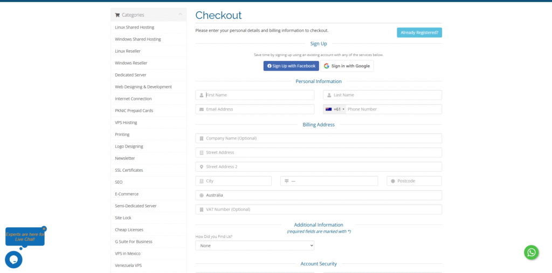The width and height of the screenshot is (552, 273).
Task: Close the live chat popup message
Action: (44, 229)
